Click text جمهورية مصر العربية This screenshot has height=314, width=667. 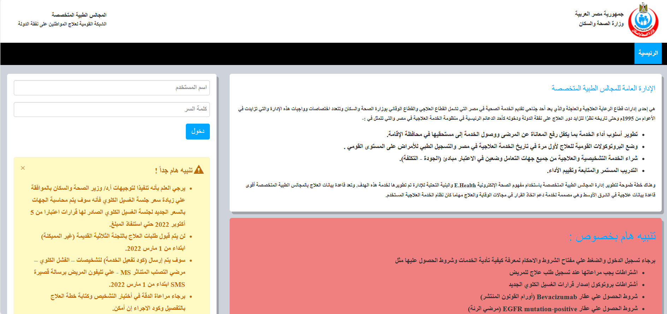click(x=599, y=14)
